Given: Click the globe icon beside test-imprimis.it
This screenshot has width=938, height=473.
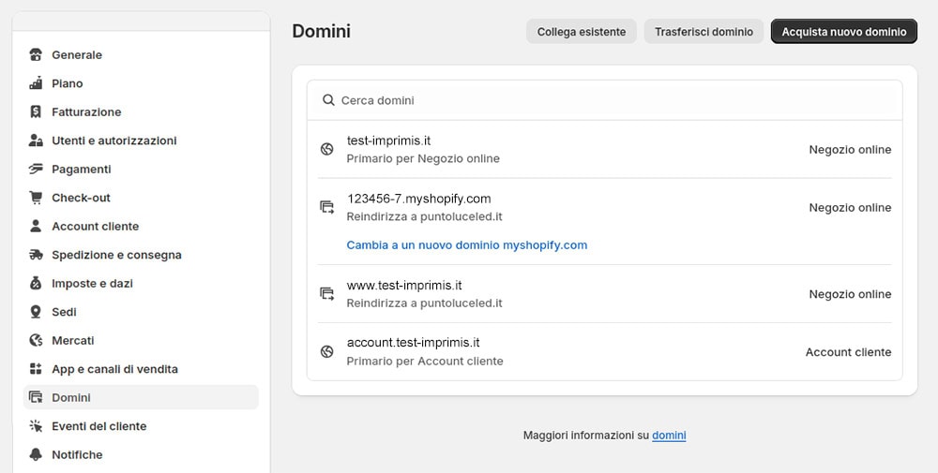Looking at the screenshot, I should coord(326,149).
